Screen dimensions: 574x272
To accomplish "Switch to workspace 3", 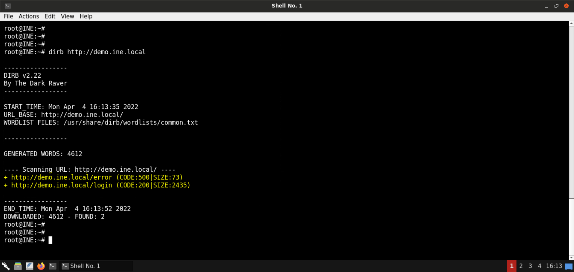I will tap(530, 266).
